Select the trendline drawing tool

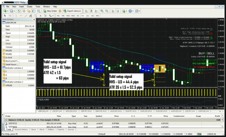26,16
